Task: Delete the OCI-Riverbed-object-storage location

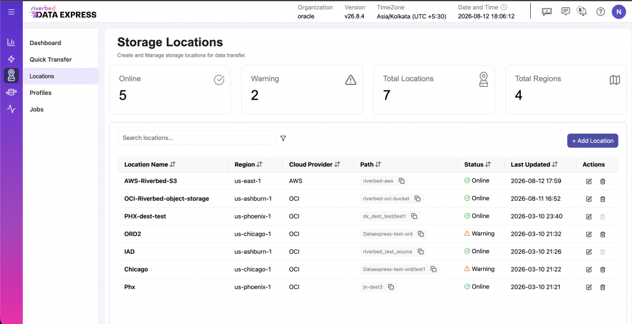Action: 602,199
